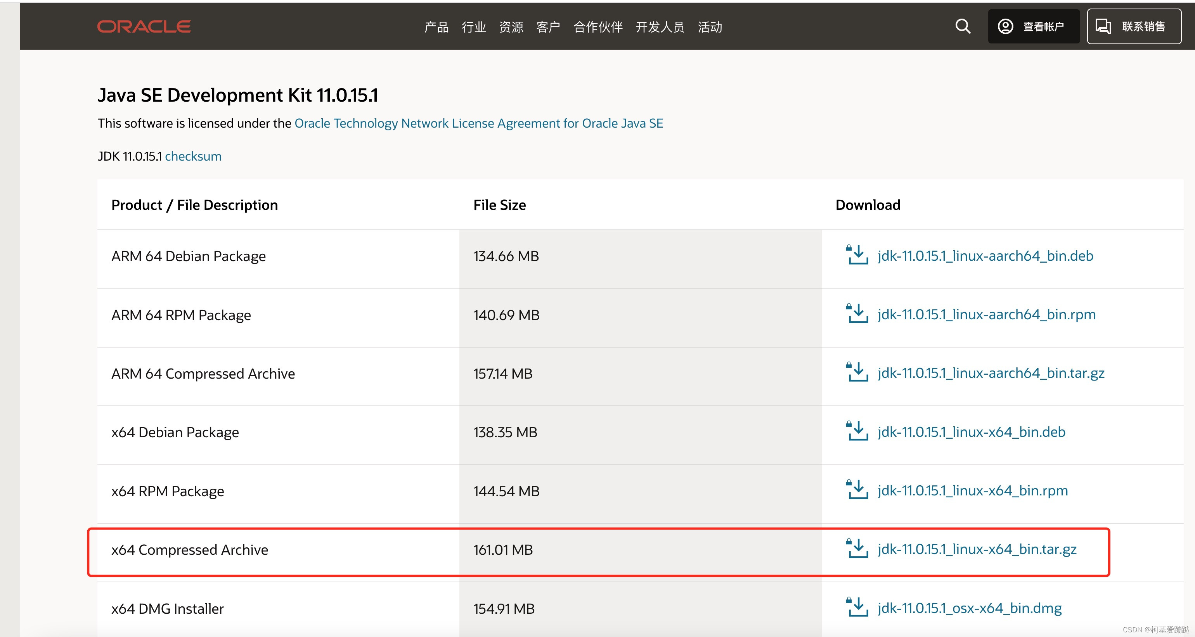
Task: Click the '154.91 MB' file size
Action: click(x=504, y=609)
